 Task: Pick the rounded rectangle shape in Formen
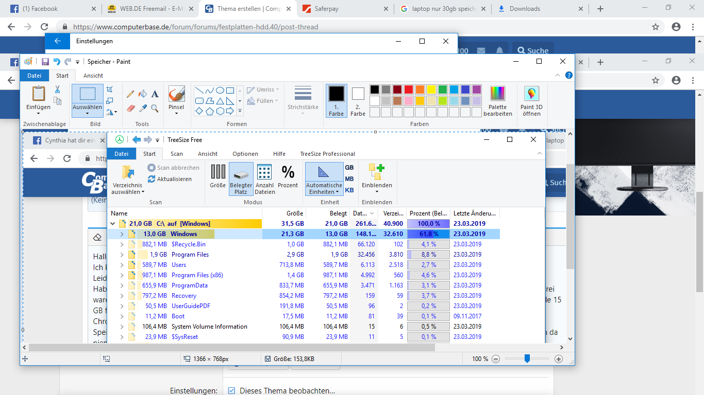(199, 101)
